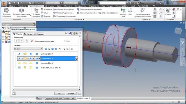Open the steering wheel navigation tool

(x=182, y=42)
